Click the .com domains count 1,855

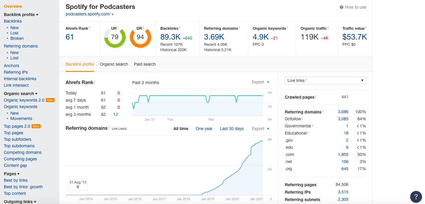343,154
